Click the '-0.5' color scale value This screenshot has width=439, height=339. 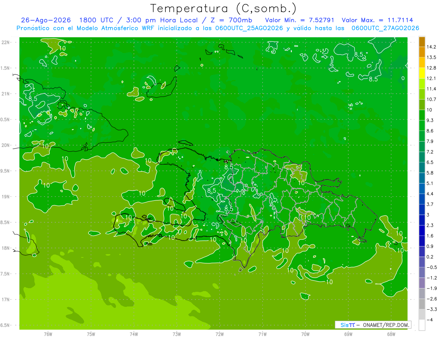(x=432, y=267)
